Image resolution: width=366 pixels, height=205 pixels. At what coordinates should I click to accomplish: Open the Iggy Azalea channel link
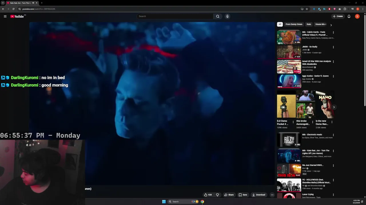tap(307, 79)
